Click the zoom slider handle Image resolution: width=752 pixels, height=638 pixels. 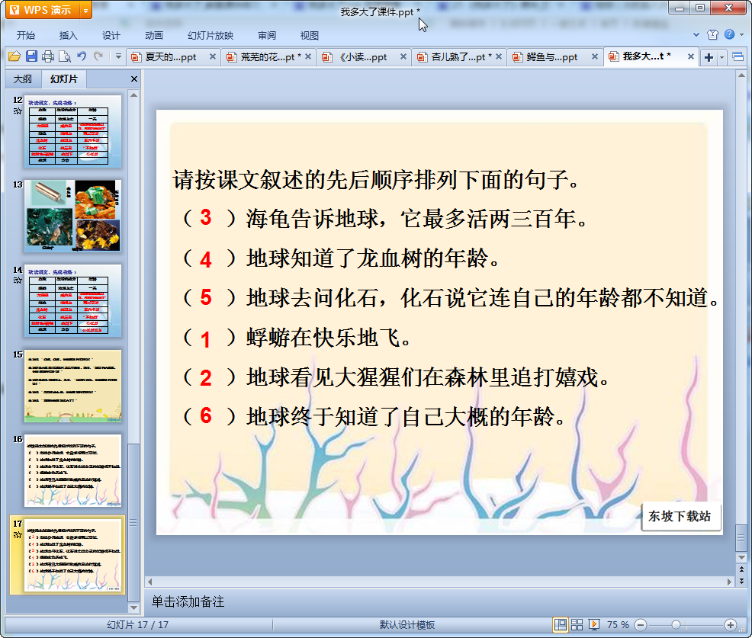click(676, 624)
